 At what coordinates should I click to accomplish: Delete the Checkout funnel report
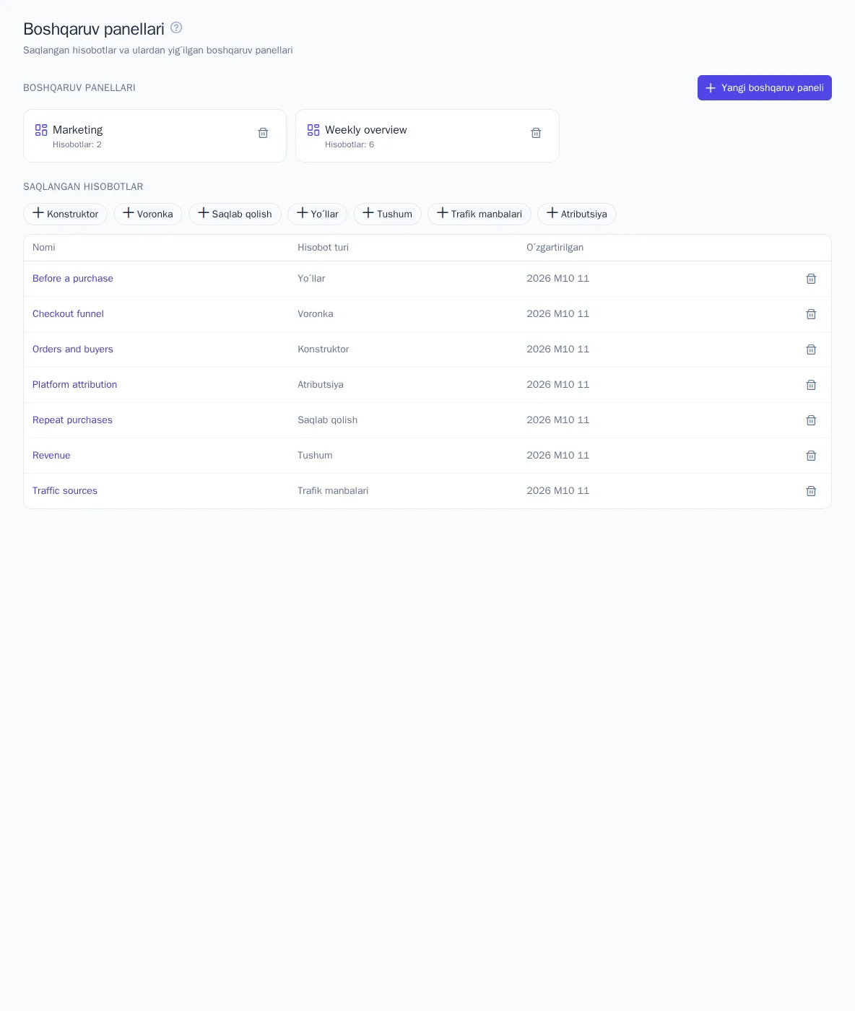click(x=811, y=314)
